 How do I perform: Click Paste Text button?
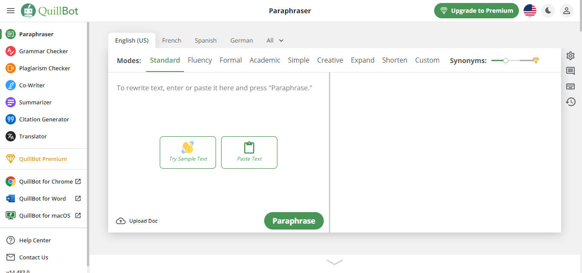click(249, 152)
